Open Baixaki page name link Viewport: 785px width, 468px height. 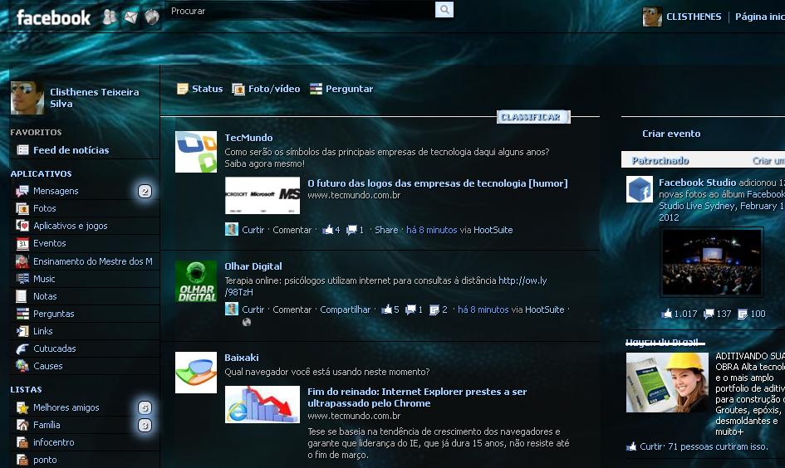(x=241, y=358)
